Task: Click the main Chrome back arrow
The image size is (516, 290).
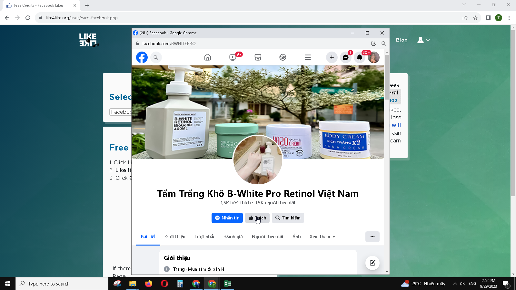Action: click(7, 18)
